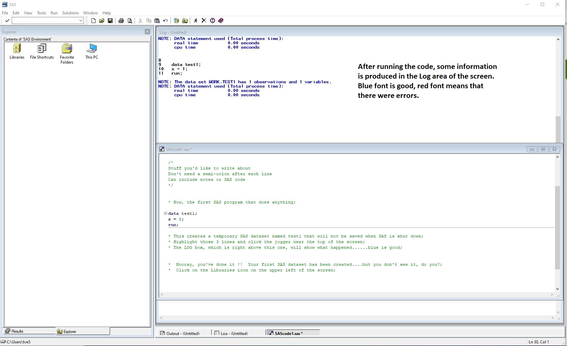Click the running man Submit icon
This screenshot has width=567, height=346.
pyautogui.click(x=195, y=21)
